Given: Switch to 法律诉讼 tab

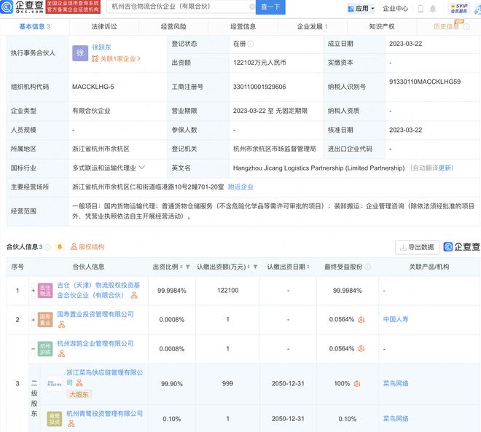Looking at the screenshot, I should point(104,27).
